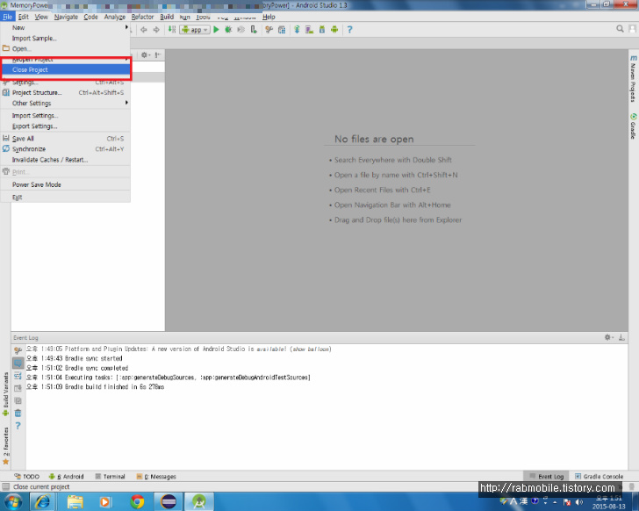Click the Event Log bottom button
This screenshot has height=511, width=639.
pos(547,477)
